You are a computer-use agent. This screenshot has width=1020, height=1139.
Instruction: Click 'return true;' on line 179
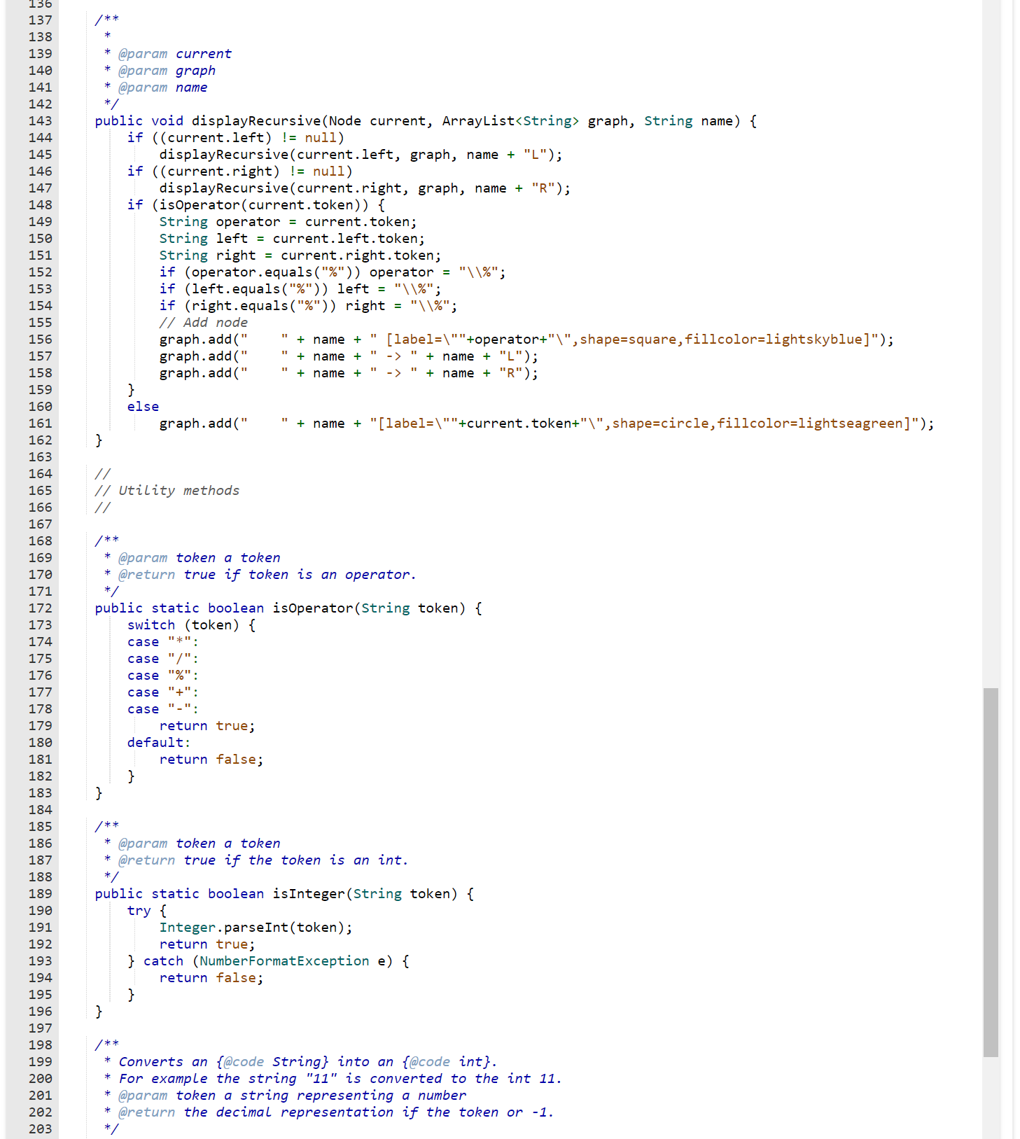tap(207, 726)
